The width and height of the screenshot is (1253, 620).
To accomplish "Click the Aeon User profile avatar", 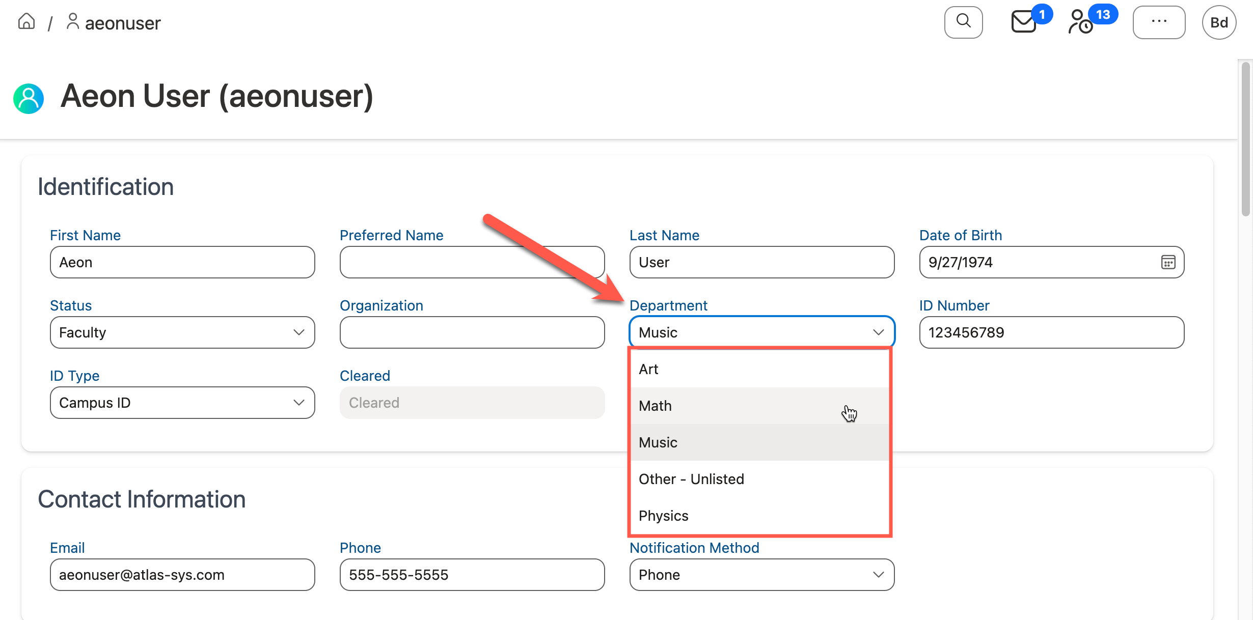I will [28, 98].
